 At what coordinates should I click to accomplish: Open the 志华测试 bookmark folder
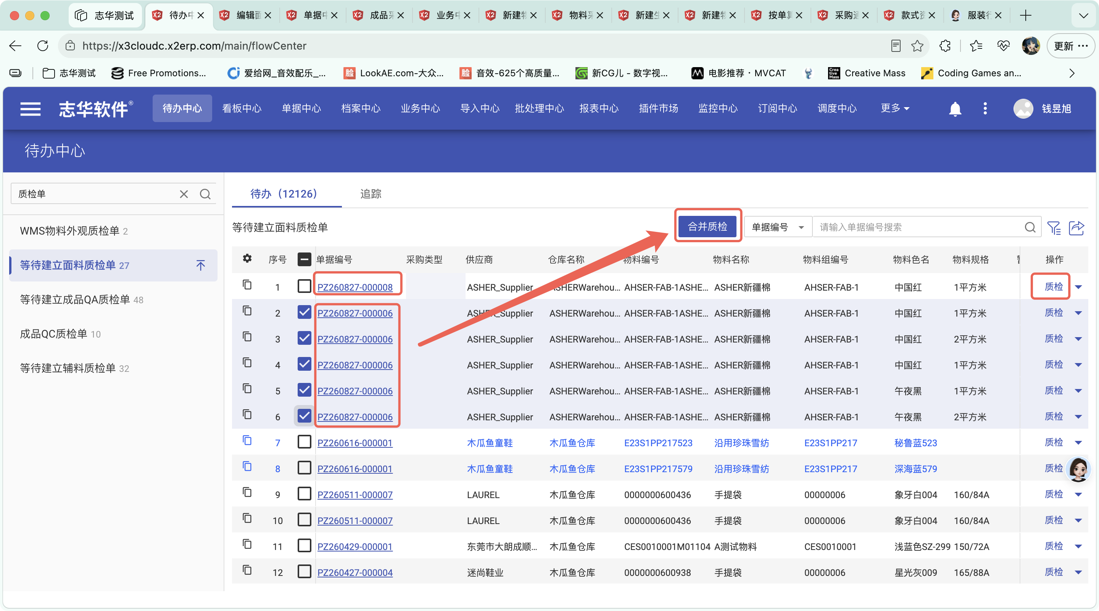click(69, 73)
